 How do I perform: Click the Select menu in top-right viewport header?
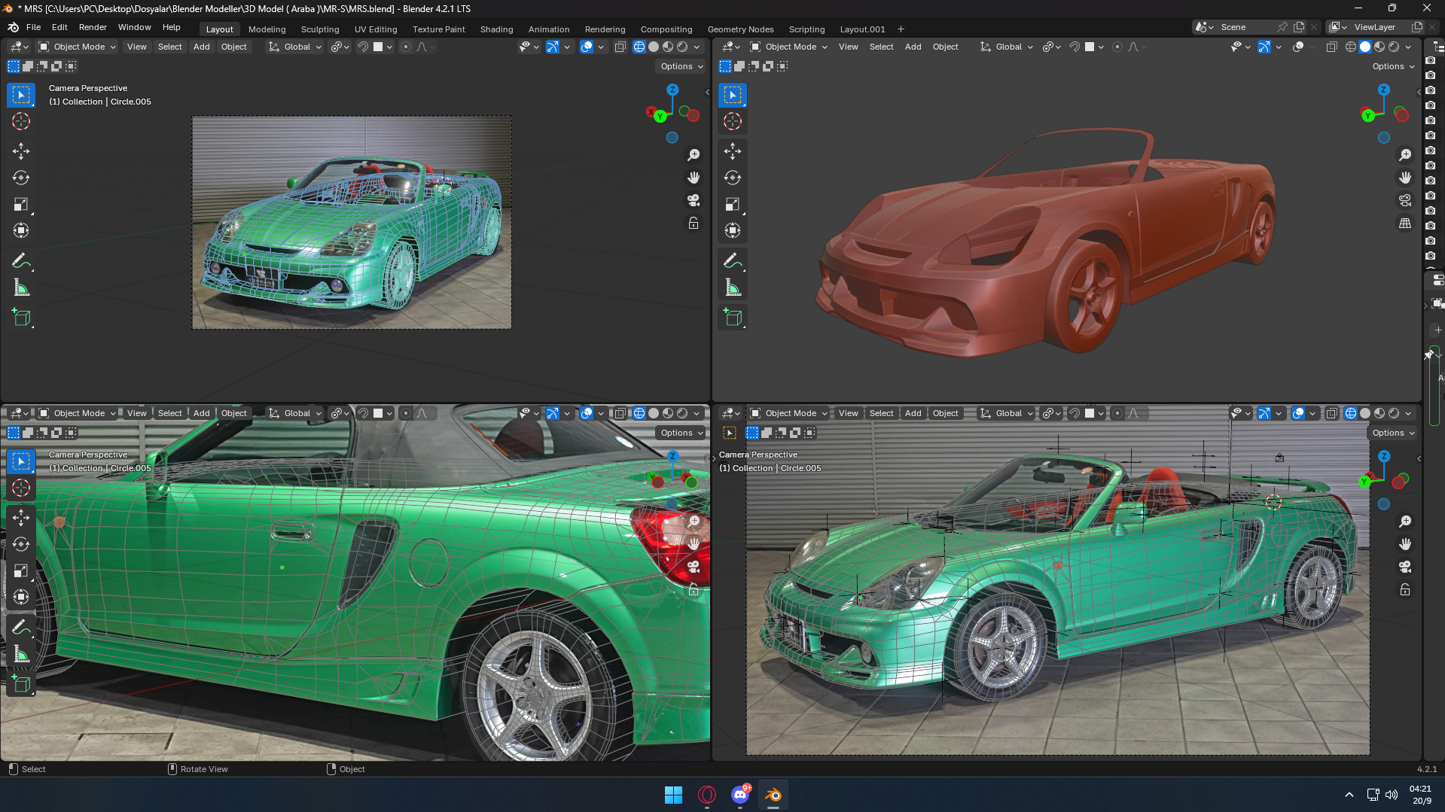click(x=881, y=47)
